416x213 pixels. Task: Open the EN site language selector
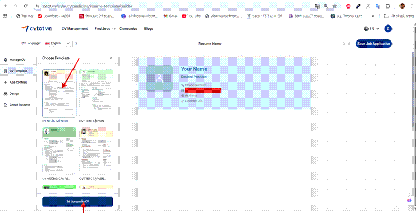[371, 29]
